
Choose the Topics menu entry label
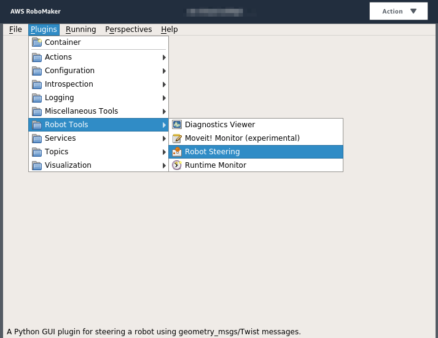click(x=57, y=152)
